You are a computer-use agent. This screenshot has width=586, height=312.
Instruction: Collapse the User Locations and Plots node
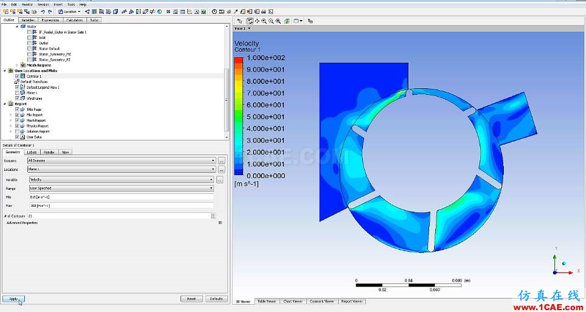[x=4, y=71]
